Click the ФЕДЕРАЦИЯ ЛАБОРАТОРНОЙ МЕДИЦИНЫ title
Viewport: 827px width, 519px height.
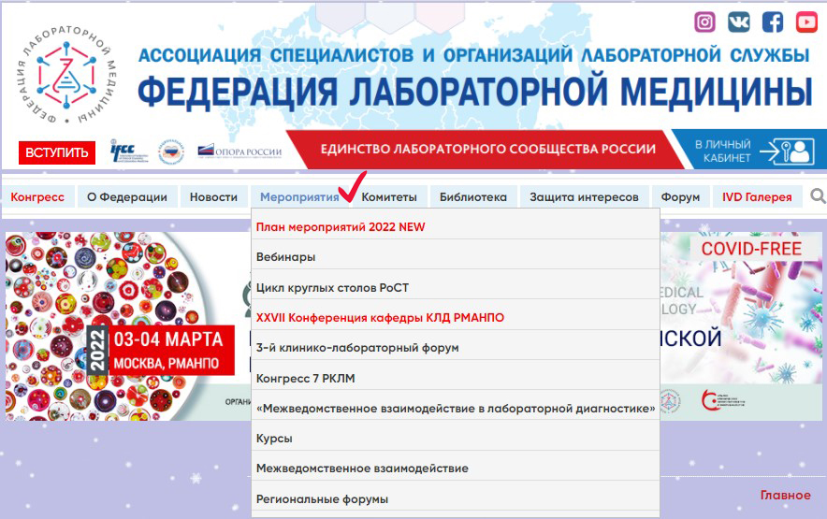(475, 92)
